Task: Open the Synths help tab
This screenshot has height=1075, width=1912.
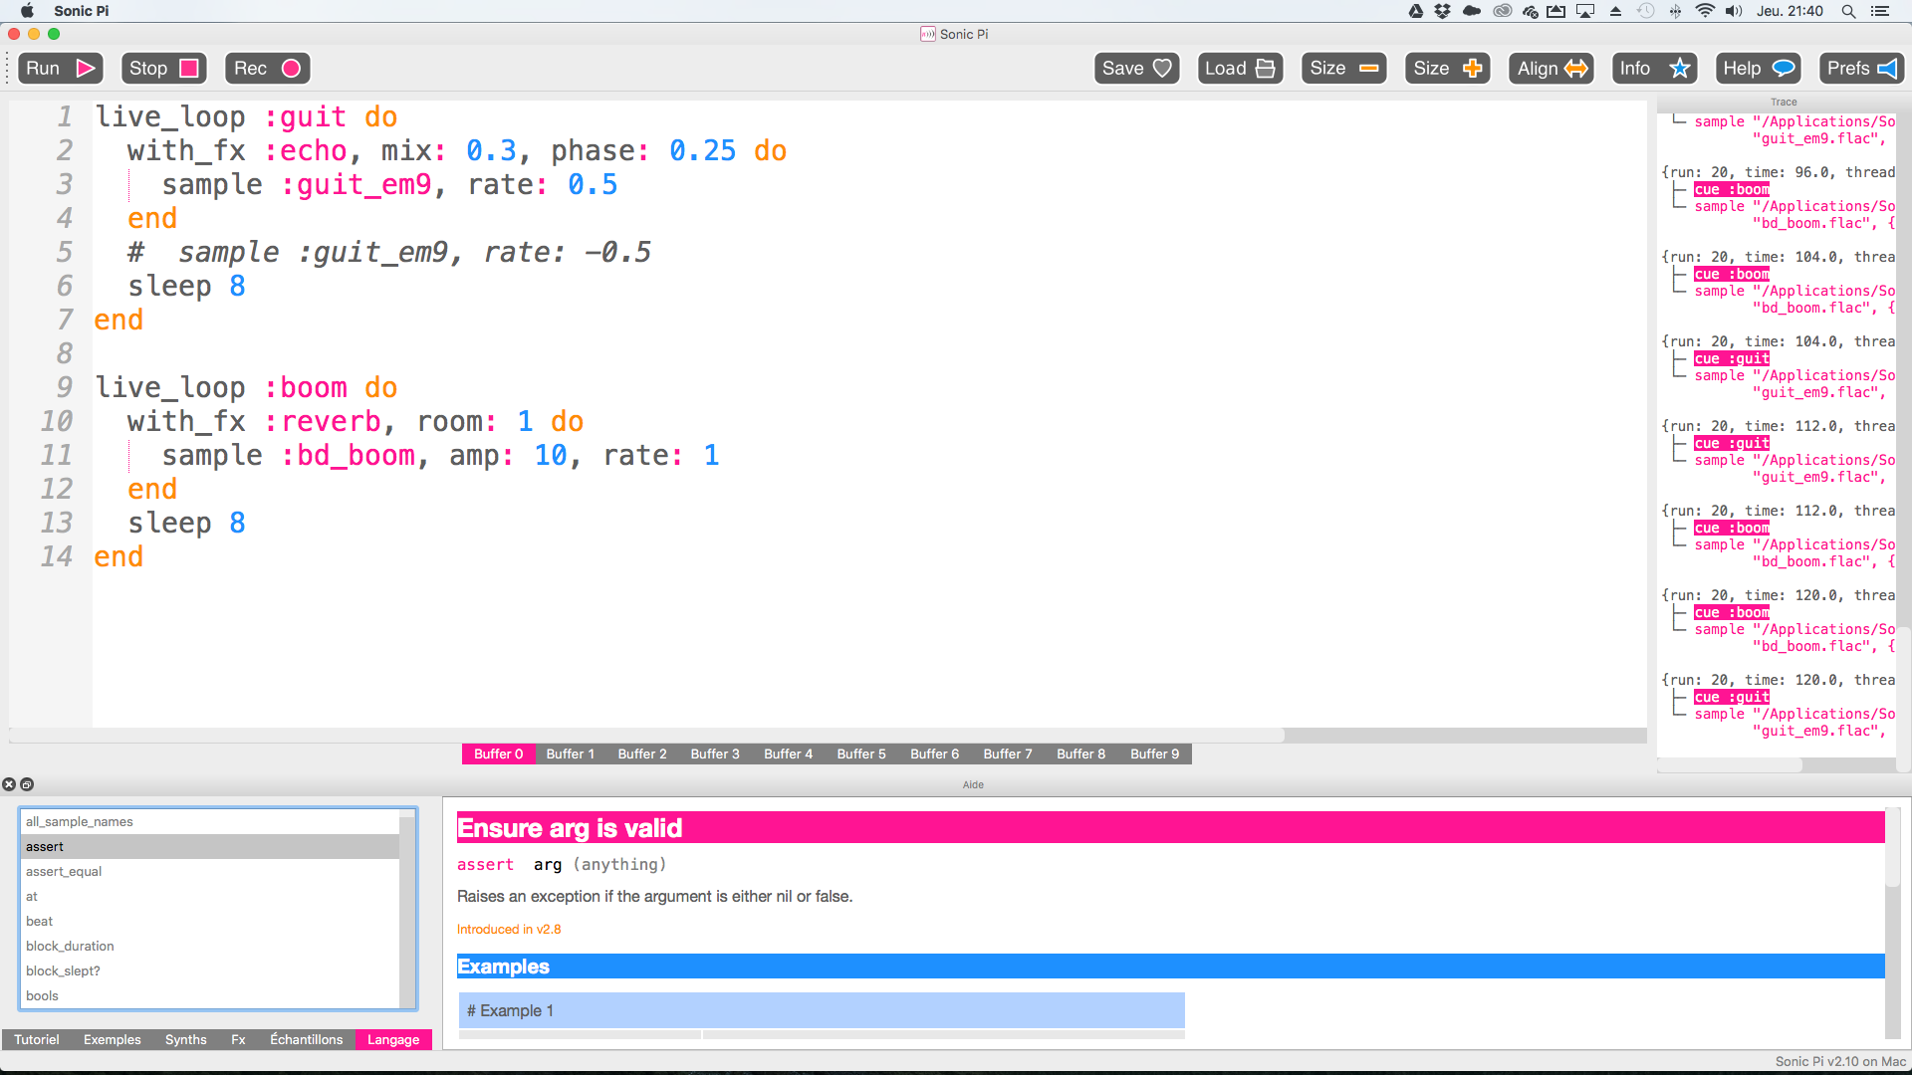Action: (x=186, y=1039)
